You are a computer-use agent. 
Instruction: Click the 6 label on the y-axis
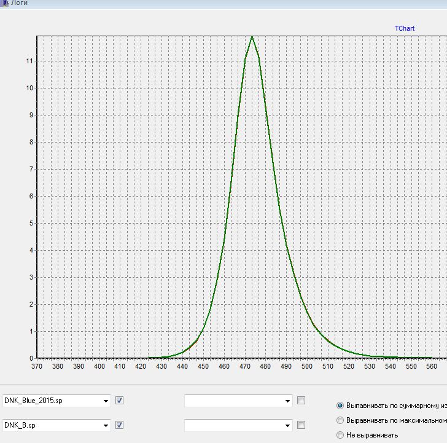[31, 196]
